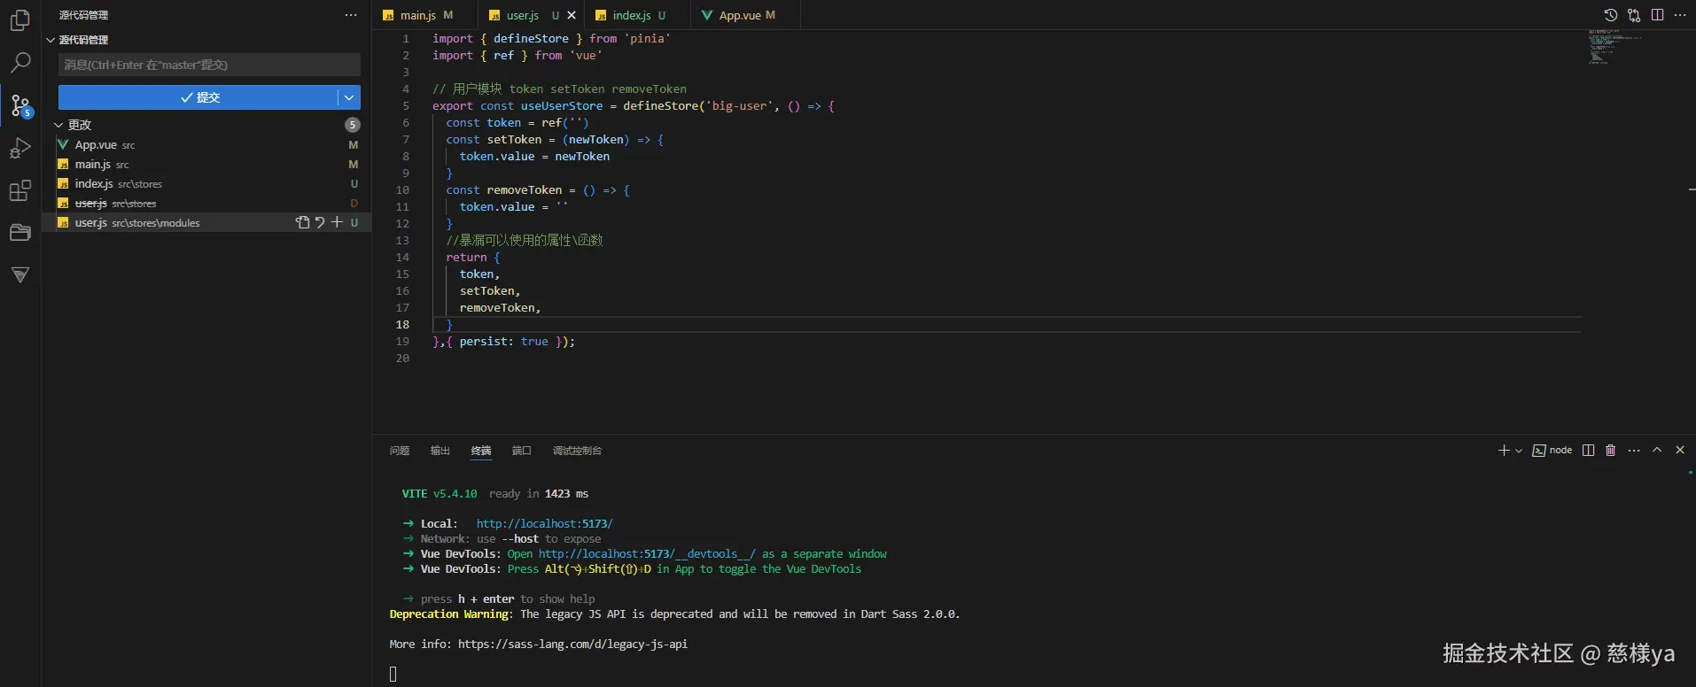The width and height of the screenshot is (1696, 687).
Task: Open index.js src\stores in changes list
Action: [206, 183]
